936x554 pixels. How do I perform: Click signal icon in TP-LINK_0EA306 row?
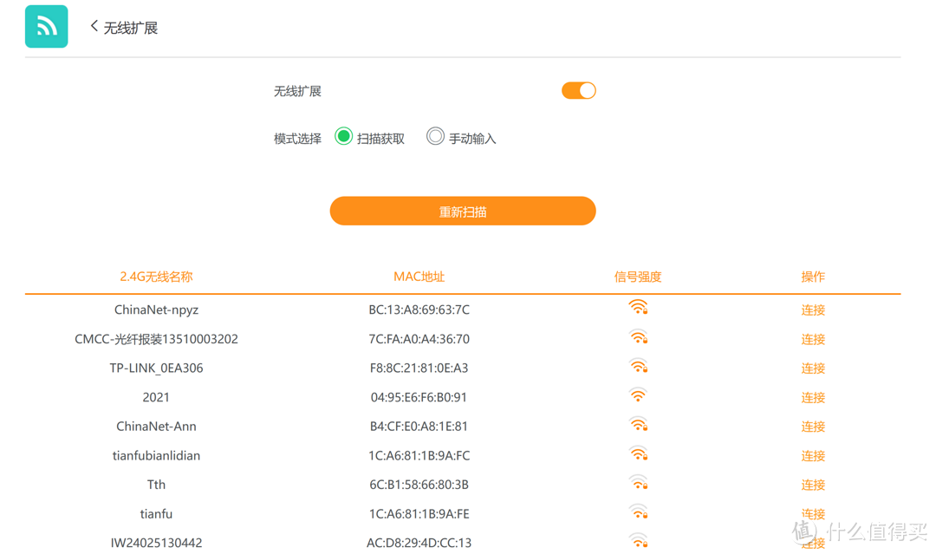tap(638, 367)
